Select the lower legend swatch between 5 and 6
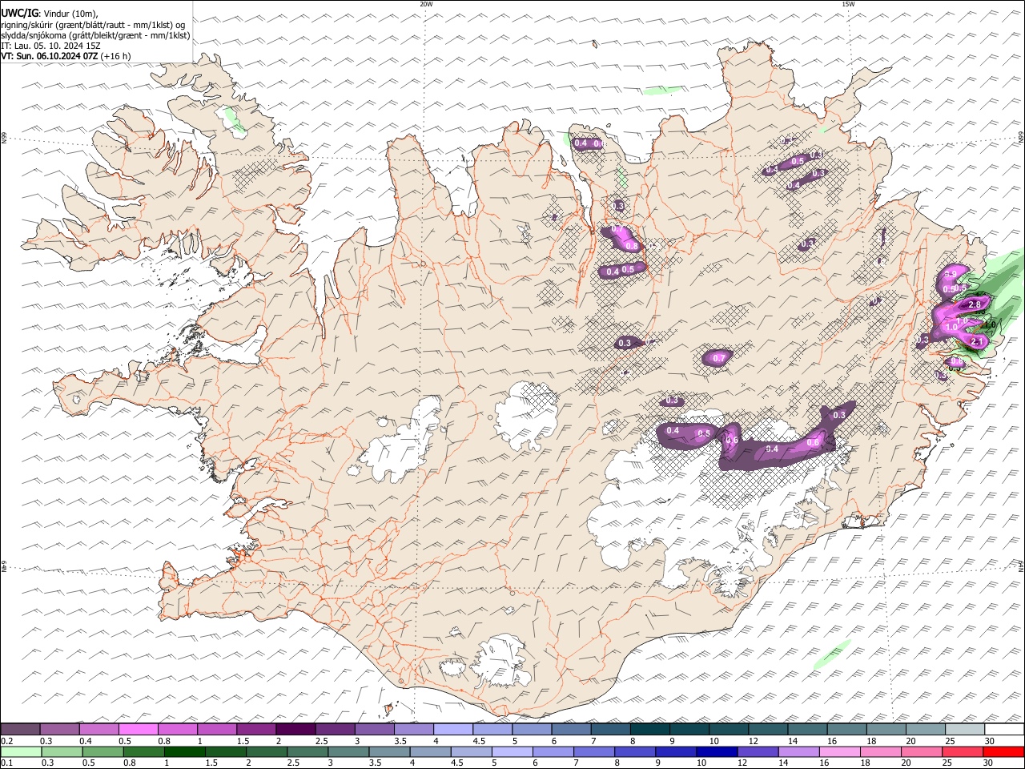This screenshot has height=769, width=1025. 512,752
